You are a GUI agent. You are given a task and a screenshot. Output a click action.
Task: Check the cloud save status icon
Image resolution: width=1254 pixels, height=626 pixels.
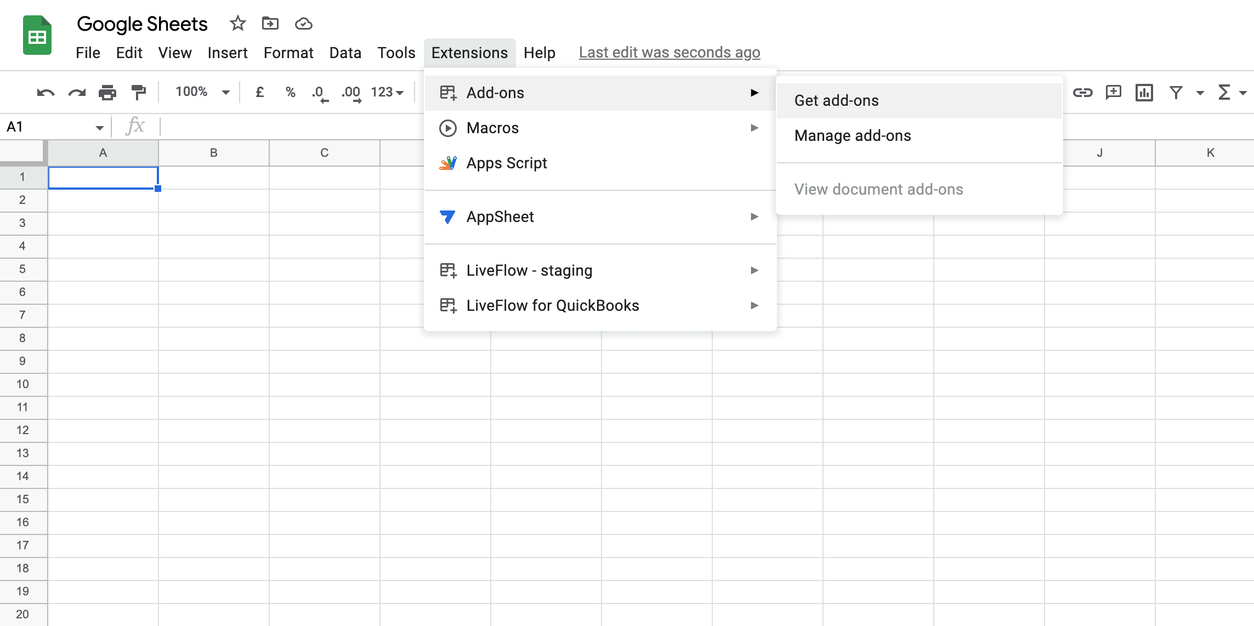coord(303,24)
